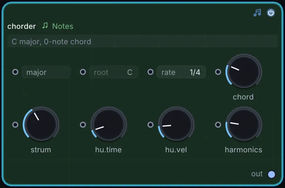The width and height of the screenshot is (285, 188).
Task: Open the rate 1/4 selector
Action: click(x=181, y=72)
